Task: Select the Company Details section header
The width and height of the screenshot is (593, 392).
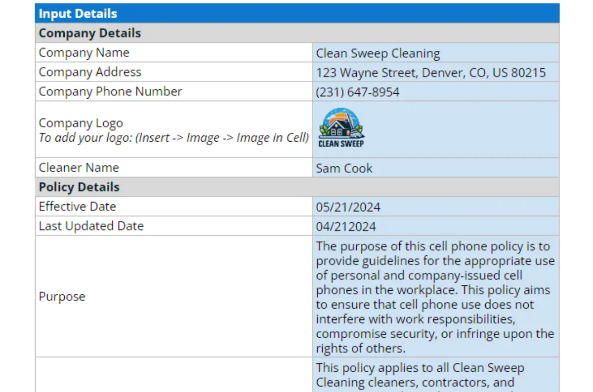Action: (296, 33)
